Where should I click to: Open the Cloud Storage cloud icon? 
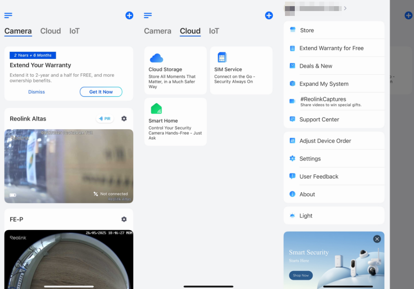[x=156, y=58]
